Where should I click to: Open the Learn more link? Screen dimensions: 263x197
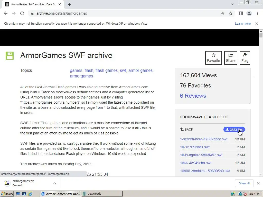point(243,23)
